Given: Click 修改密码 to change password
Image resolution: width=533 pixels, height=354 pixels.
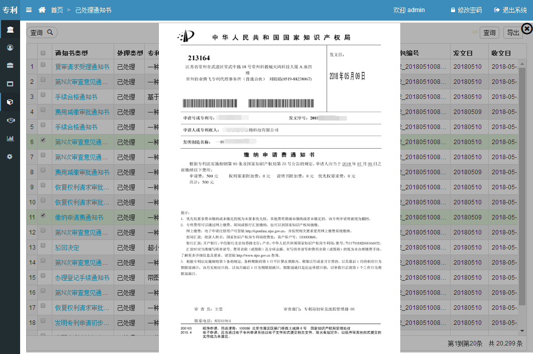Looking at the screenshot, I should (466, 10).
